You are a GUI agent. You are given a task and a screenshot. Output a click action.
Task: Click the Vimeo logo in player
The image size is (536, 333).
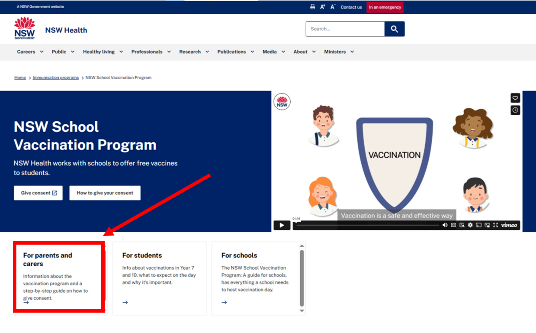tap(509, 225)
